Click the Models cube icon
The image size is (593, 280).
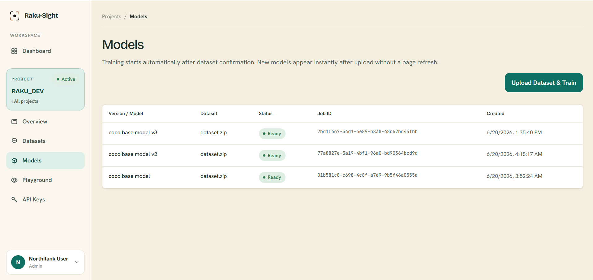point(14,161)
